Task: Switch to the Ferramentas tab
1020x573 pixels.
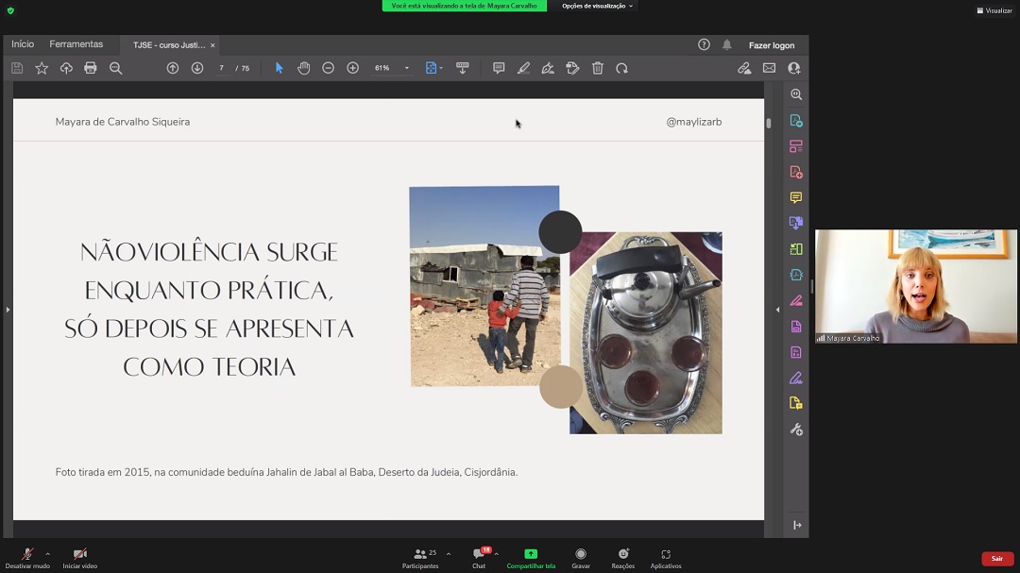Action: click(76, 44)
